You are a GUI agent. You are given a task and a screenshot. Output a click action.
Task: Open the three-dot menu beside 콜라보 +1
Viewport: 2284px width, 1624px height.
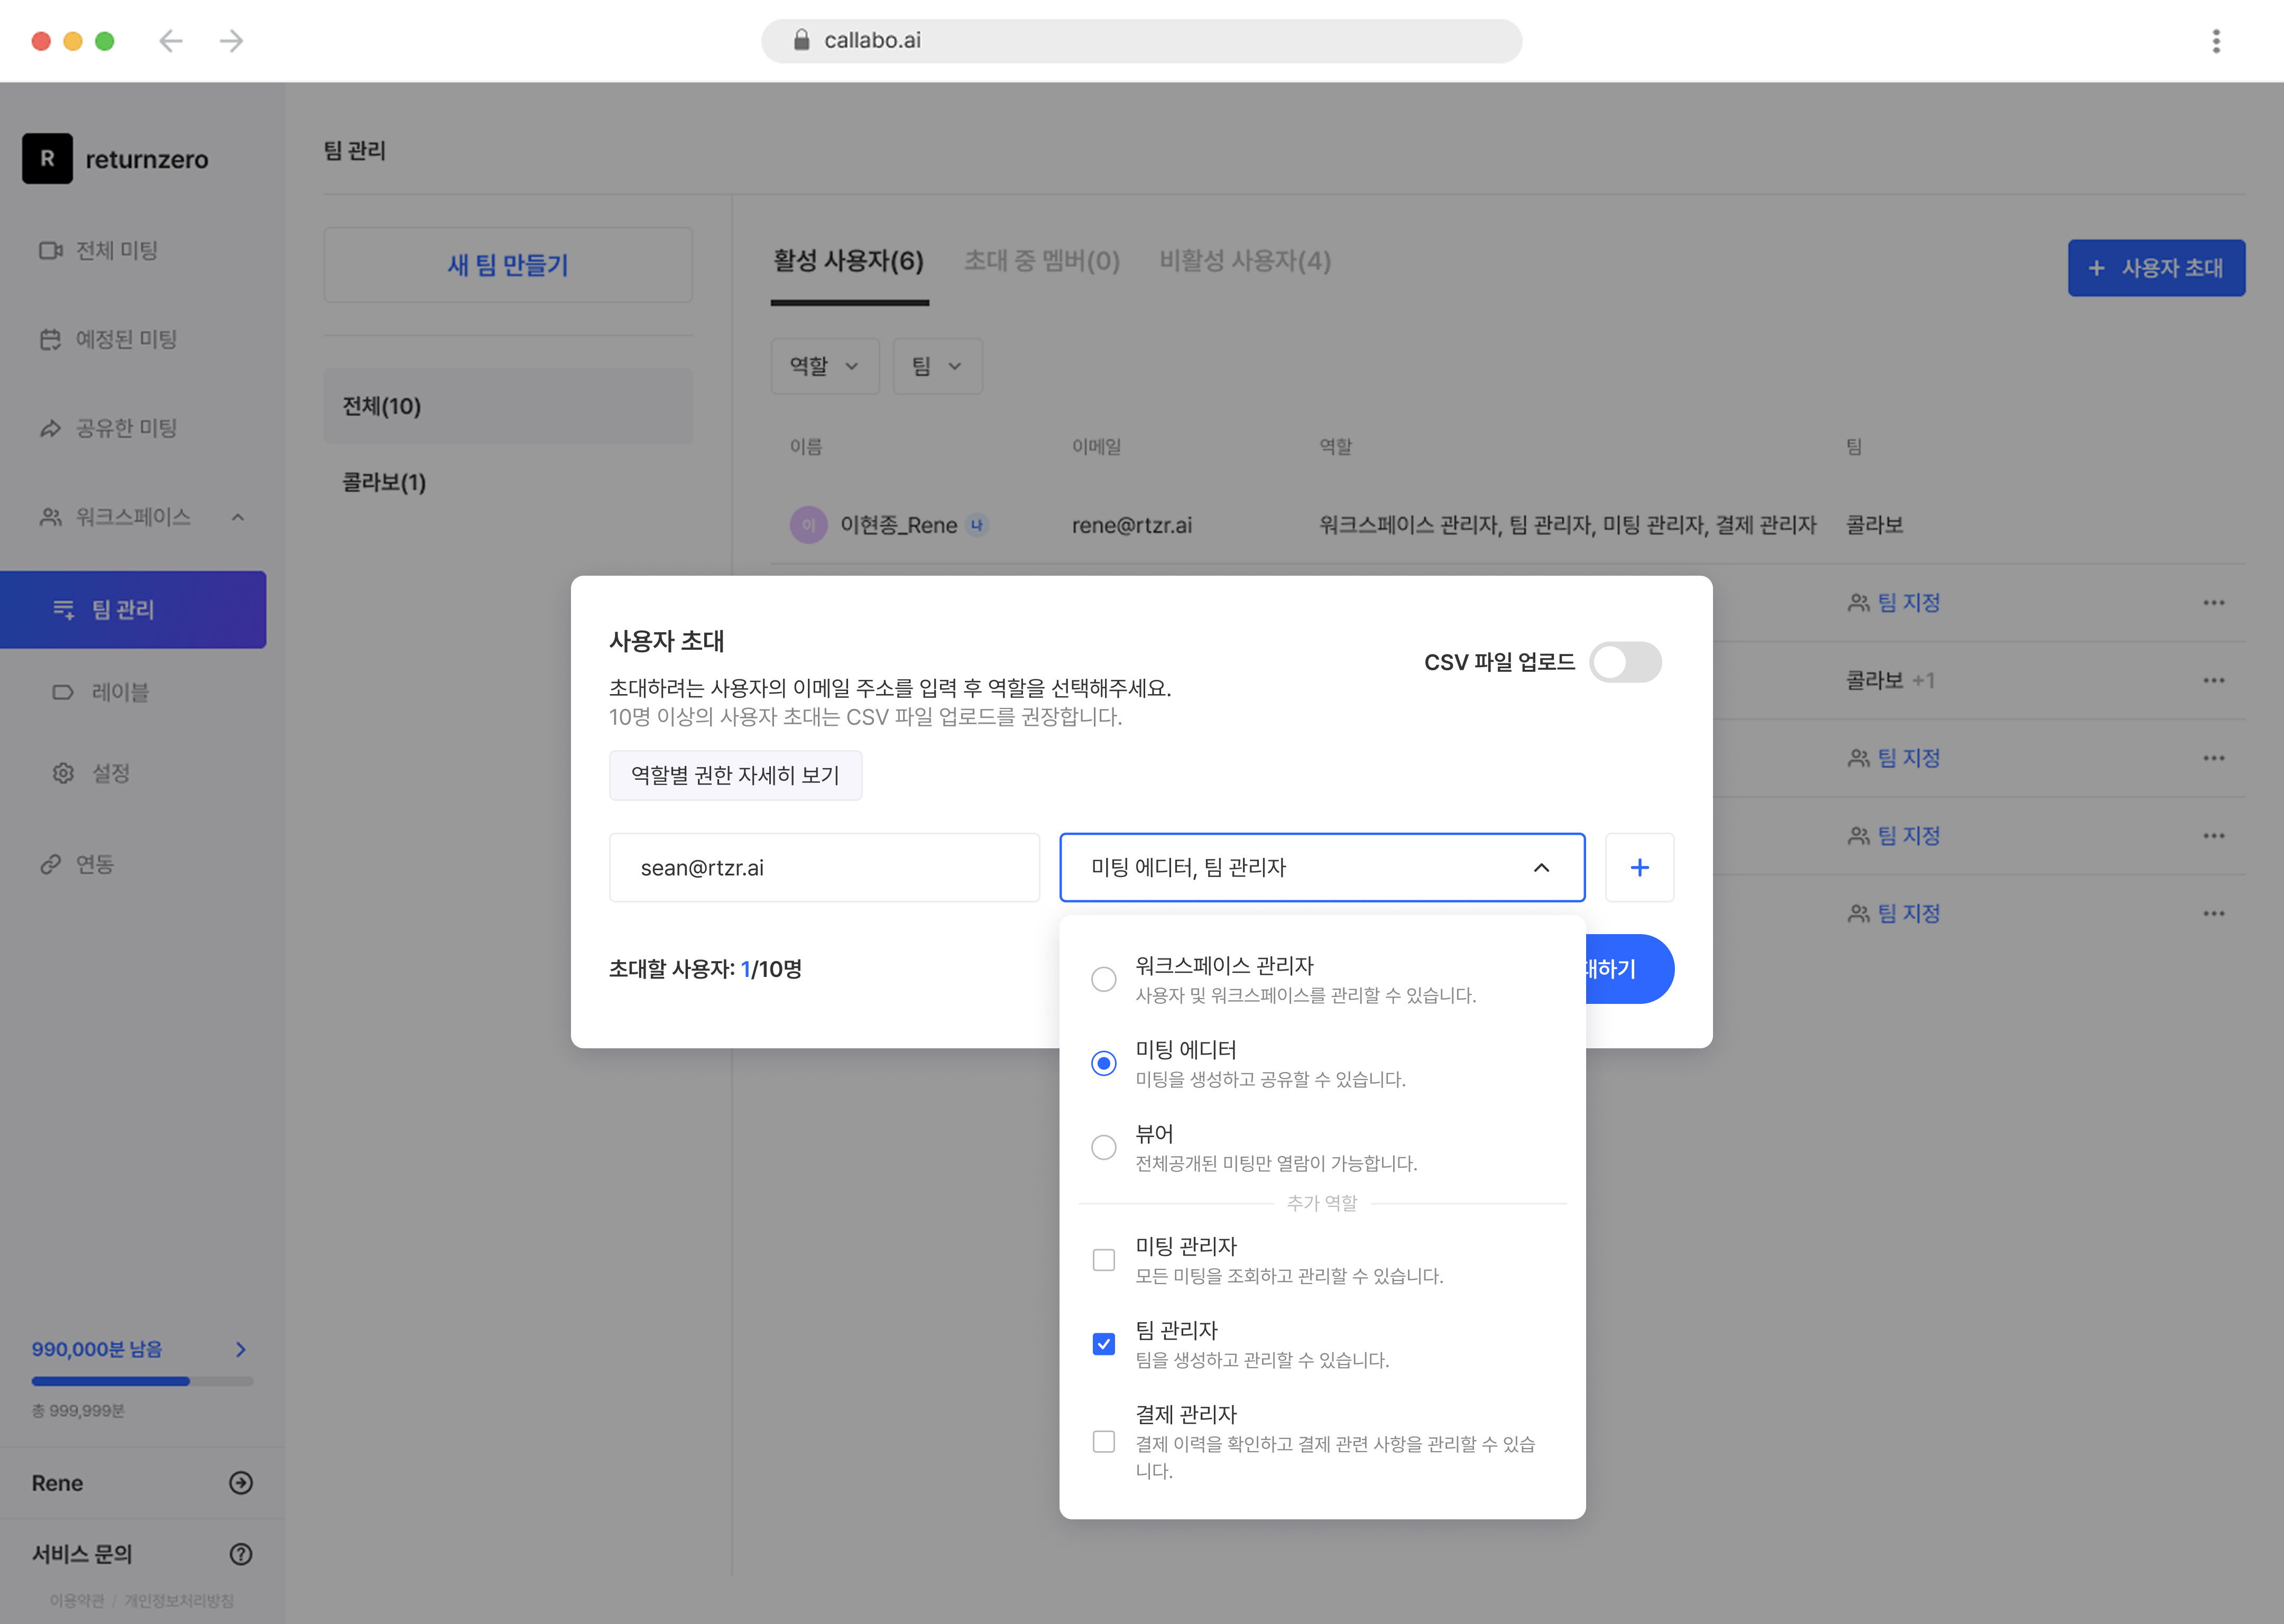pyautogui.click(x=2213, y=680)
